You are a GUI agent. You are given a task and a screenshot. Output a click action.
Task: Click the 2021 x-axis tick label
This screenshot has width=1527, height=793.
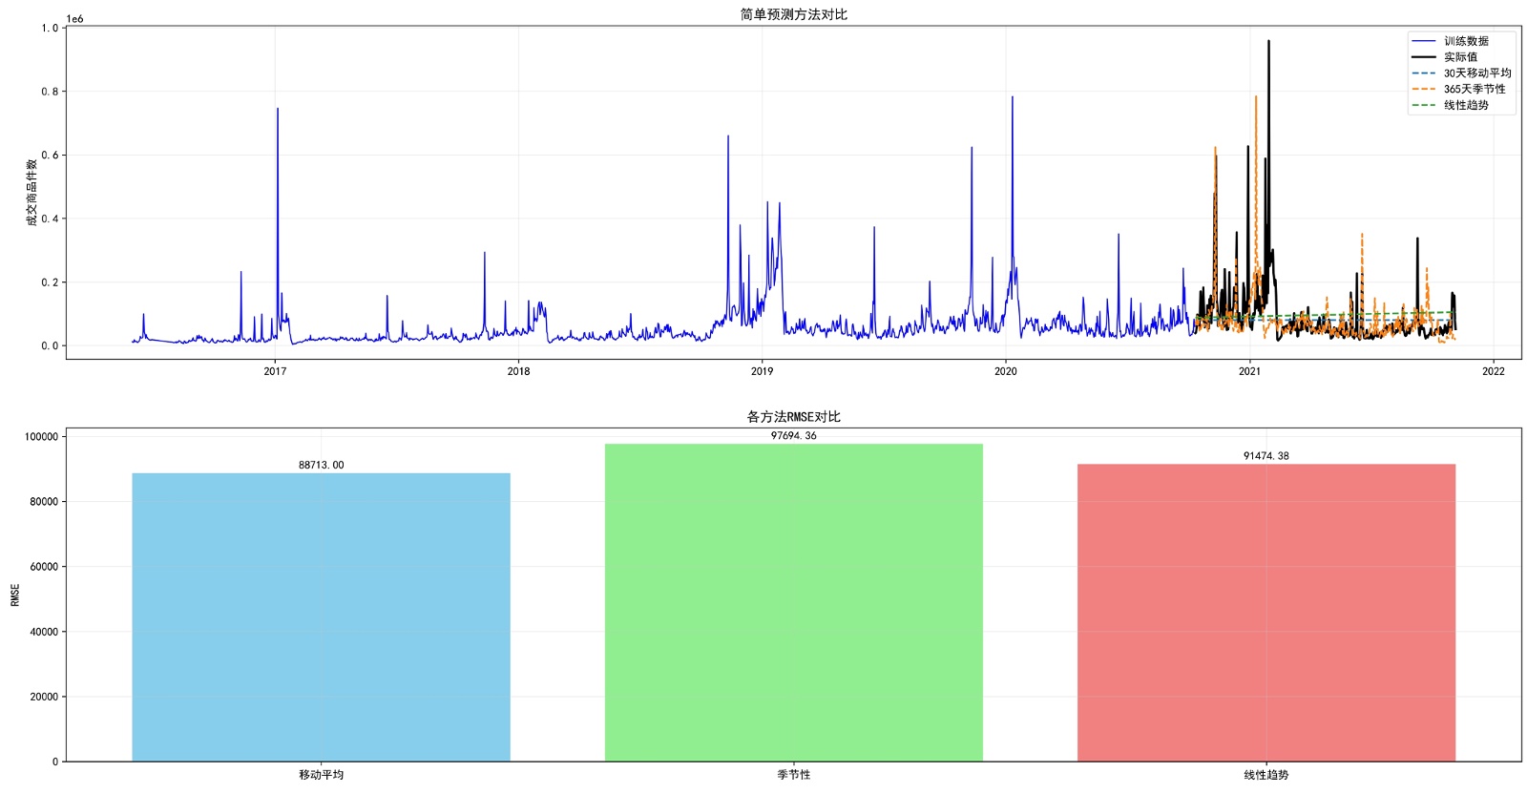coord(1249,371)
